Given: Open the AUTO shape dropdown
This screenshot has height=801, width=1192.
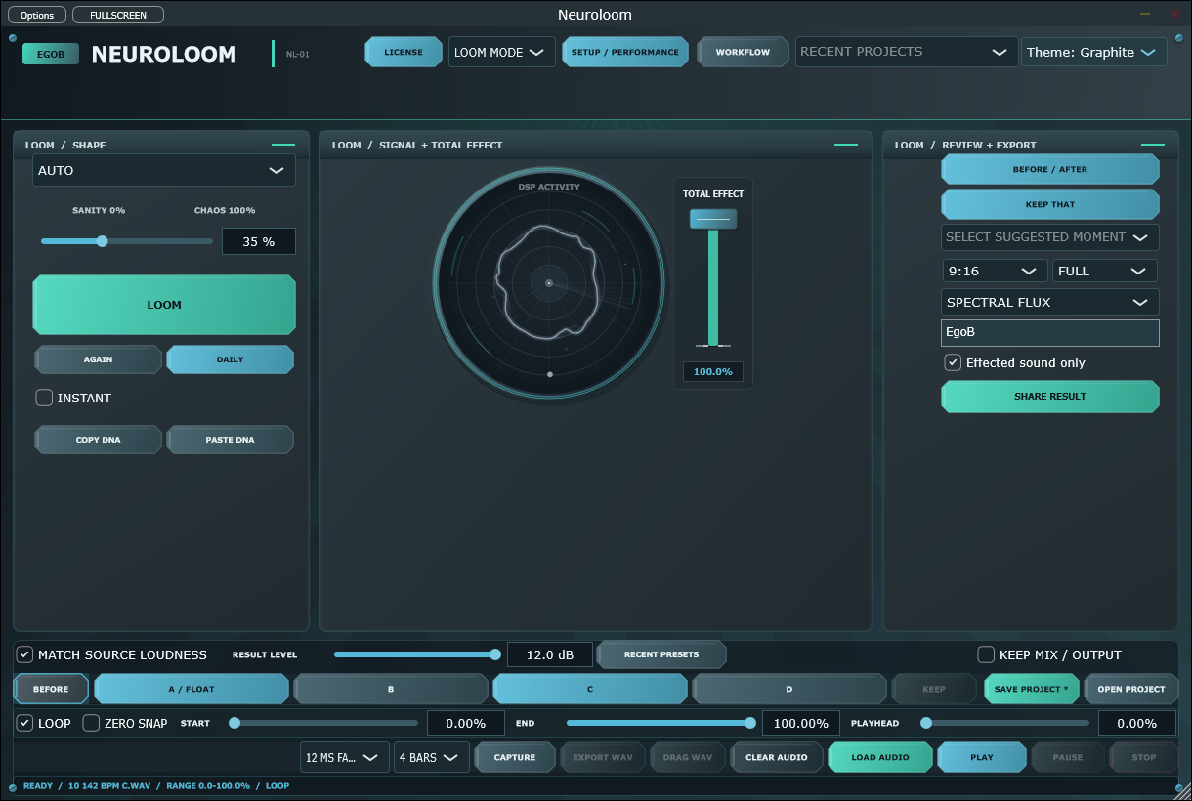Looking at the screenshot, I should coord(164,170).
